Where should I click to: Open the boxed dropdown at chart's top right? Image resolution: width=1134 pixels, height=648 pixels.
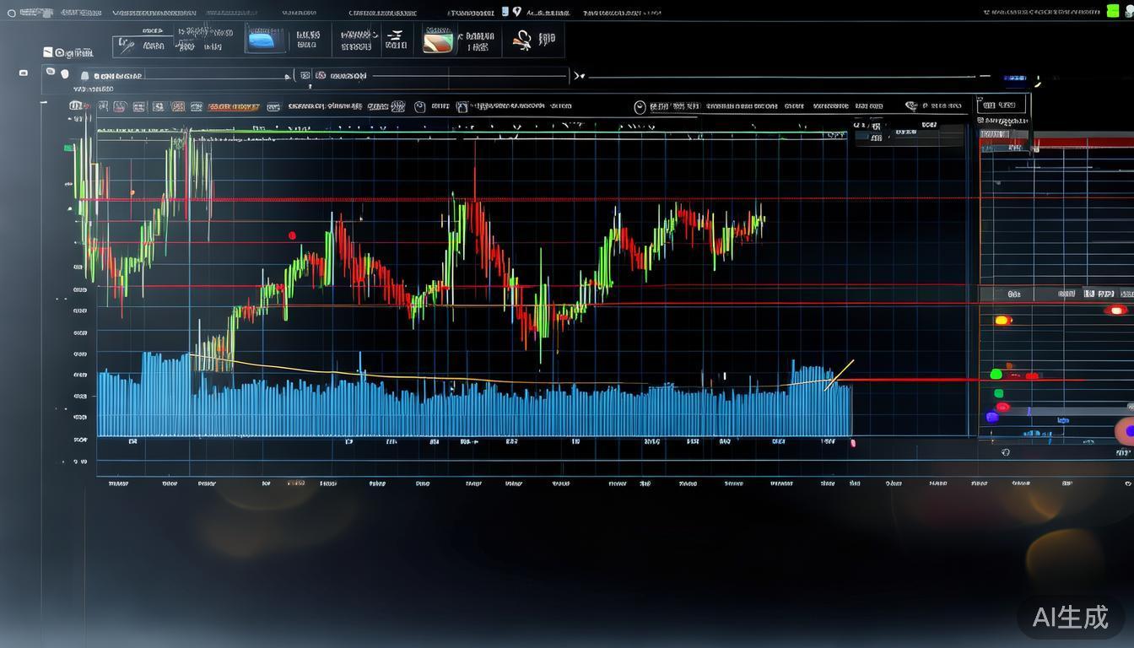(1001, 105)
